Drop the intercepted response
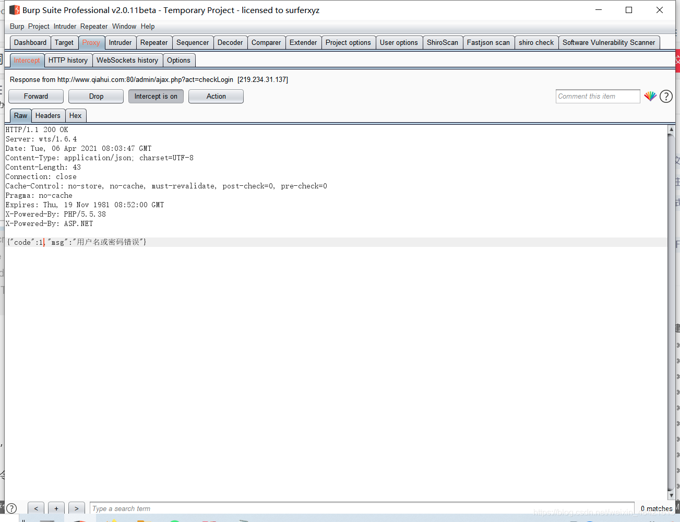 96,96
